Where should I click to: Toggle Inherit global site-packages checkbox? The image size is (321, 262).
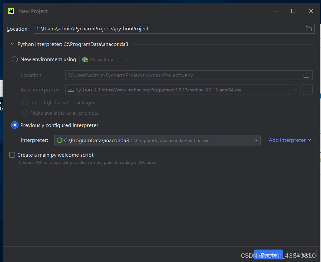pyautogui.click(x=25, y=102)
